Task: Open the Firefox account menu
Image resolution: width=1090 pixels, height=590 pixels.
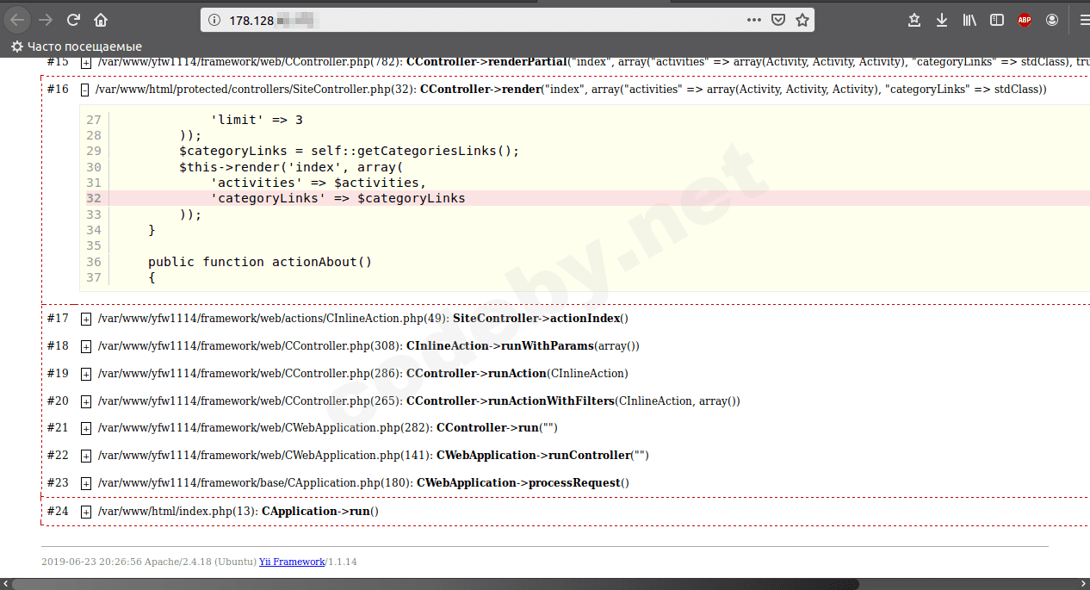Action: (x=1051, y=20)
